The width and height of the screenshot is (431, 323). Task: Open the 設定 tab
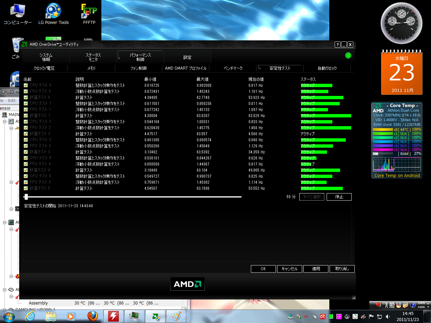pyautogui.click(x=188, y=58)
